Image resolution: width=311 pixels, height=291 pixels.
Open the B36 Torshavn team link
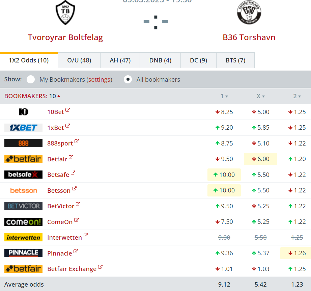(249, 37)
